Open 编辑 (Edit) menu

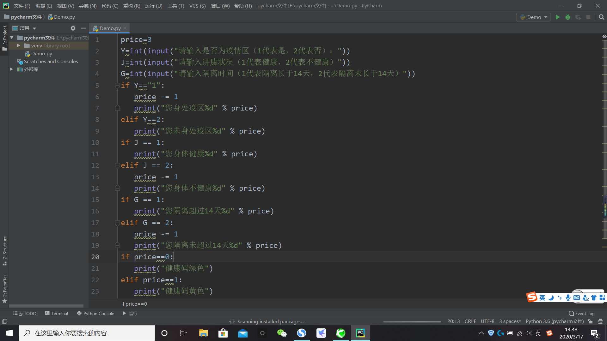[x=44, y=6]
